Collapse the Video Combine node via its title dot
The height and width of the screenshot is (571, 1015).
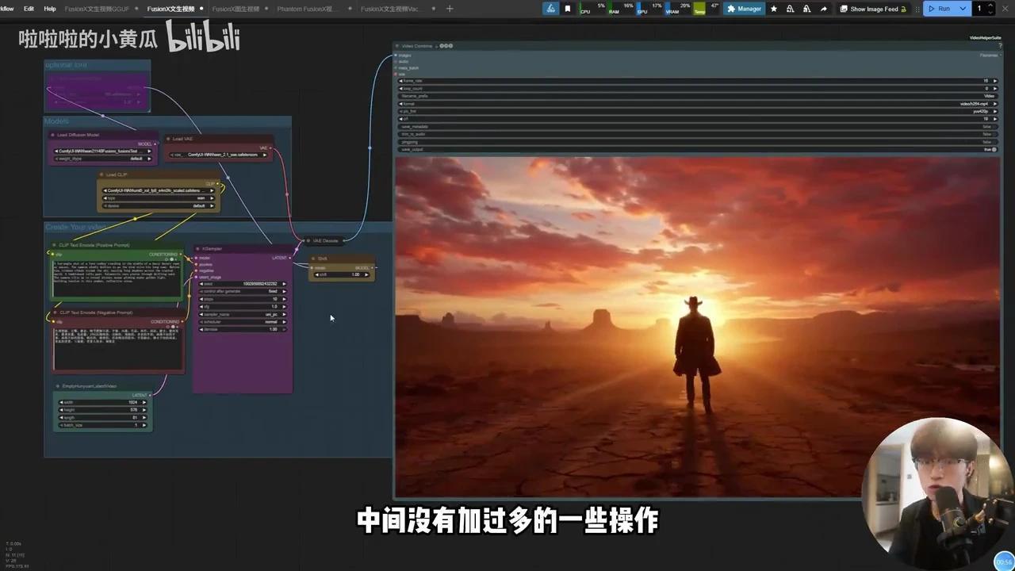(398, 46)
